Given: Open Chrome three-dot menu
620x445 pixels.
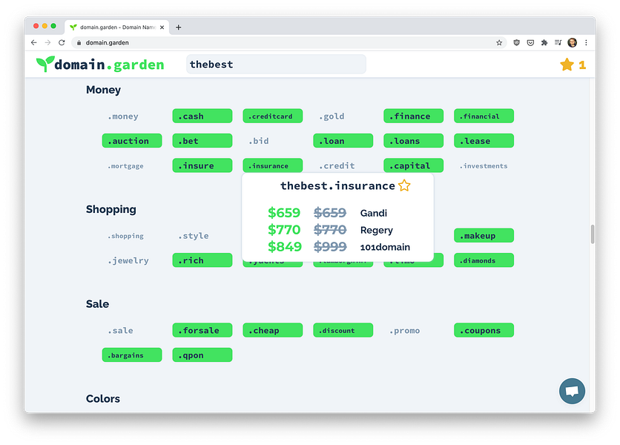Looking at the screenshot, I should 586,43.
